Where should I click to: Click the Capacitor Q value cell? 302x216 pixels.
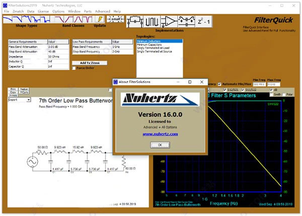click(x=58, y=67)
